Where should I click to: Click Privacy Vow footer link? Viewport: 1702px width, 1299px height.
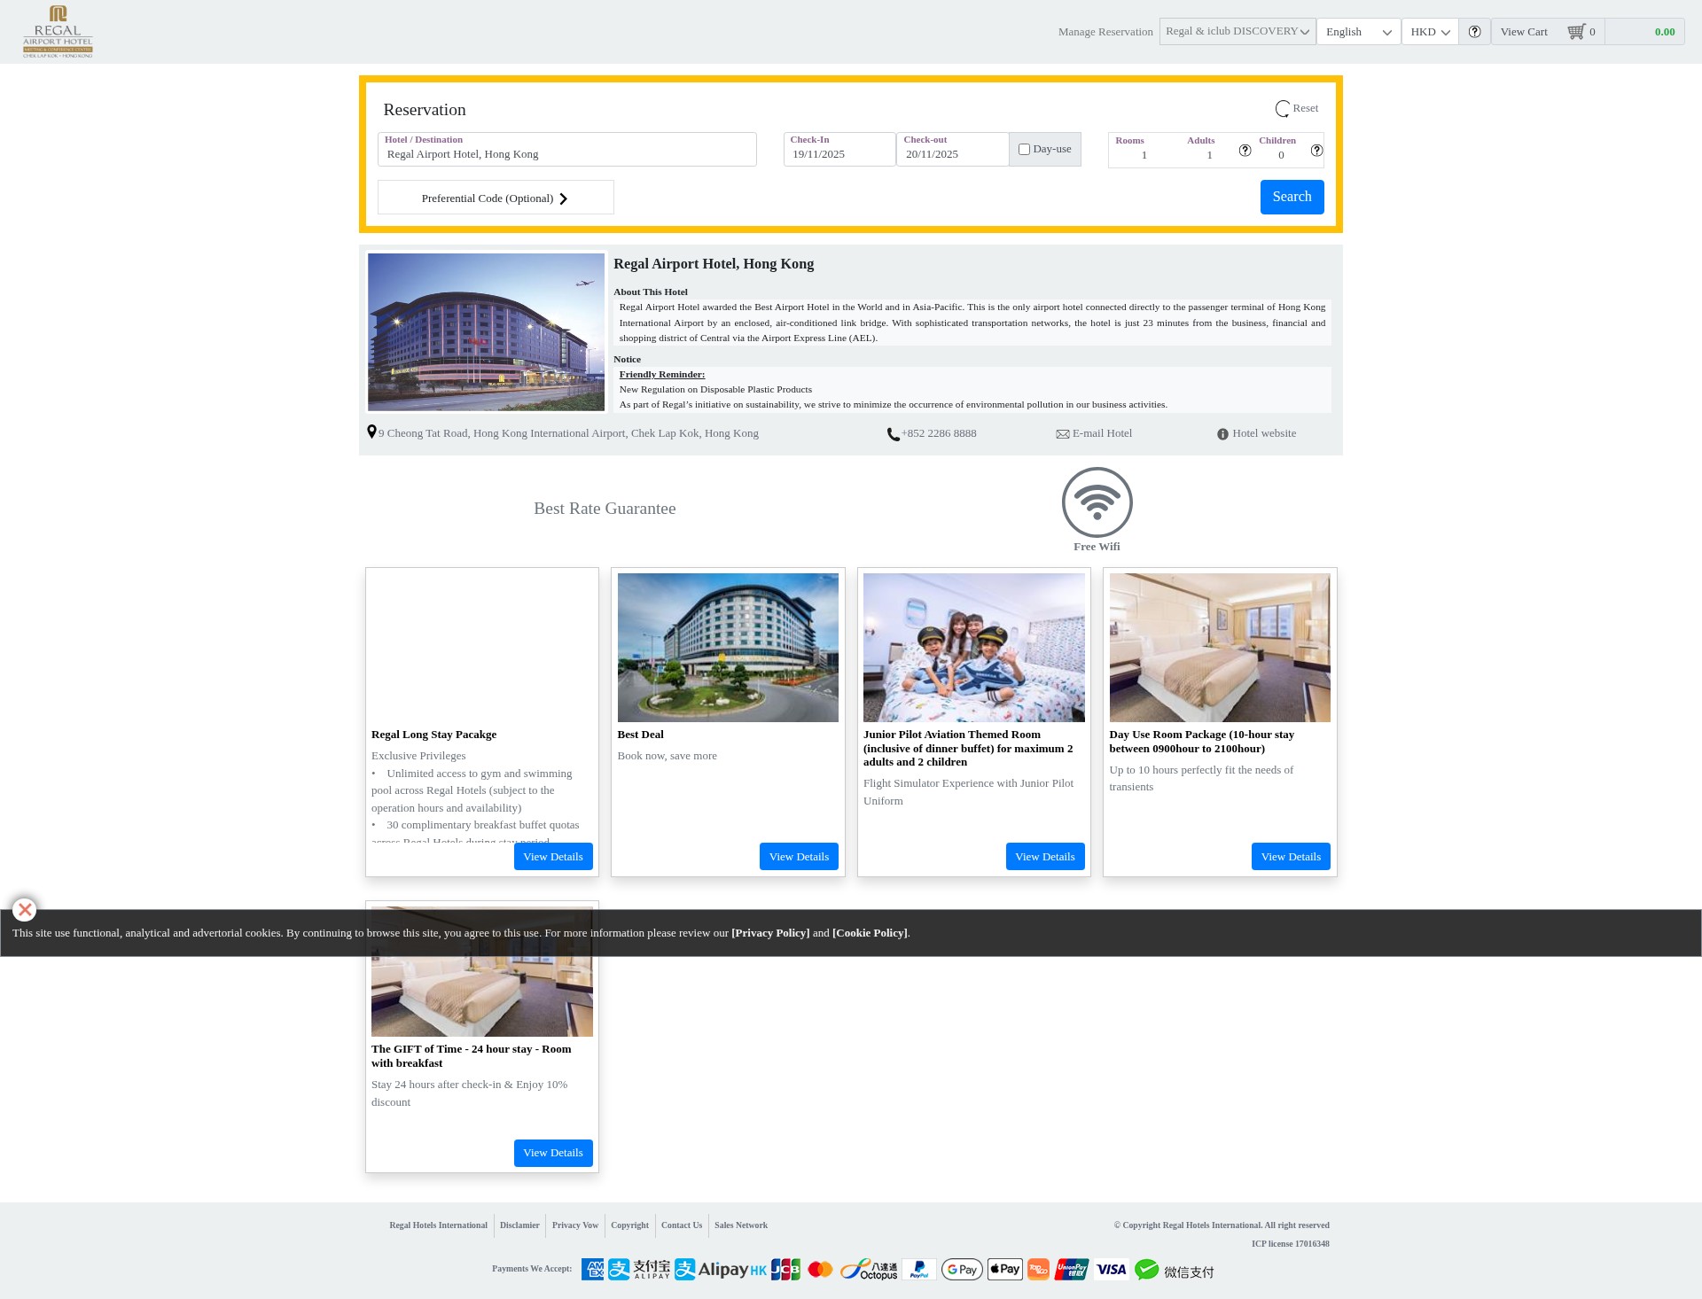pos(575,1225)
